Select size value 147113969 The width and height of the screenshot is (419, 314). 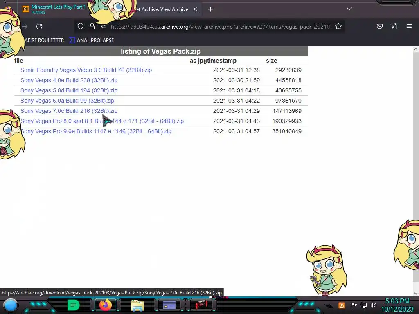(x=287, y=111)
